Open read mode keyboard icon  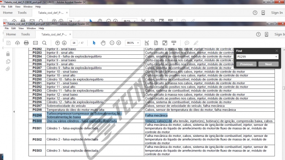tap(174, 43)
